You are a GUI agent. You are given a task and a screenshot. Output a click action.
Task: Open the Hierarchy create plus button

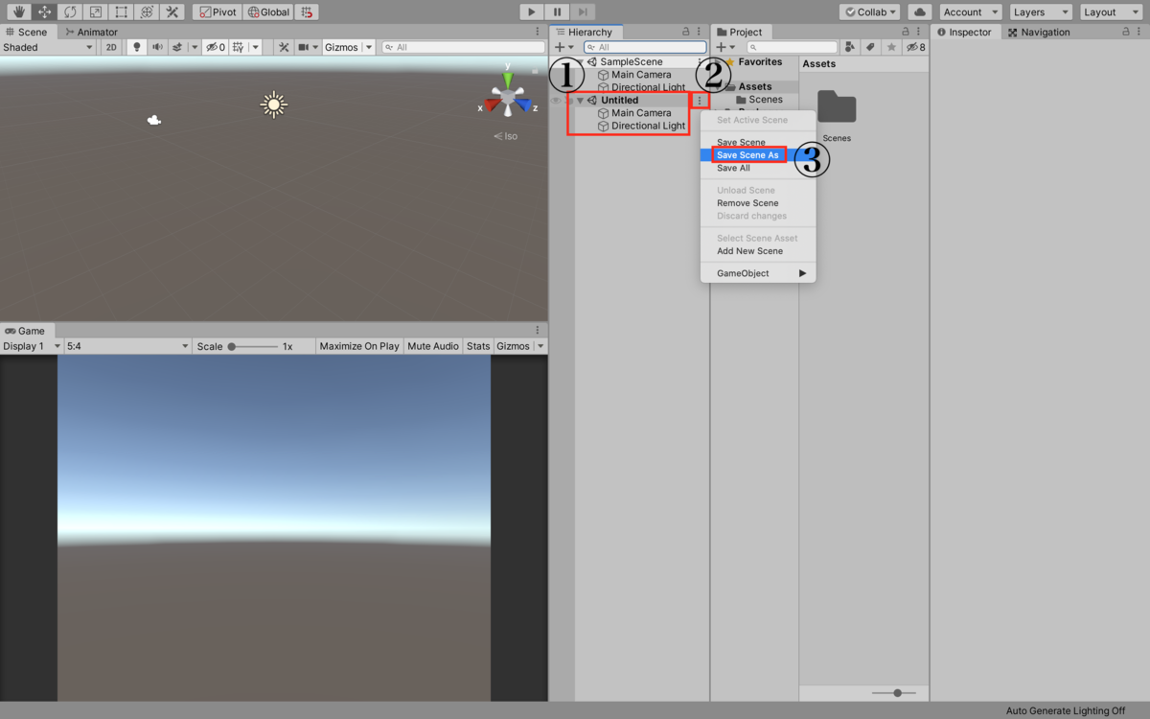click(x=564, y=47)
